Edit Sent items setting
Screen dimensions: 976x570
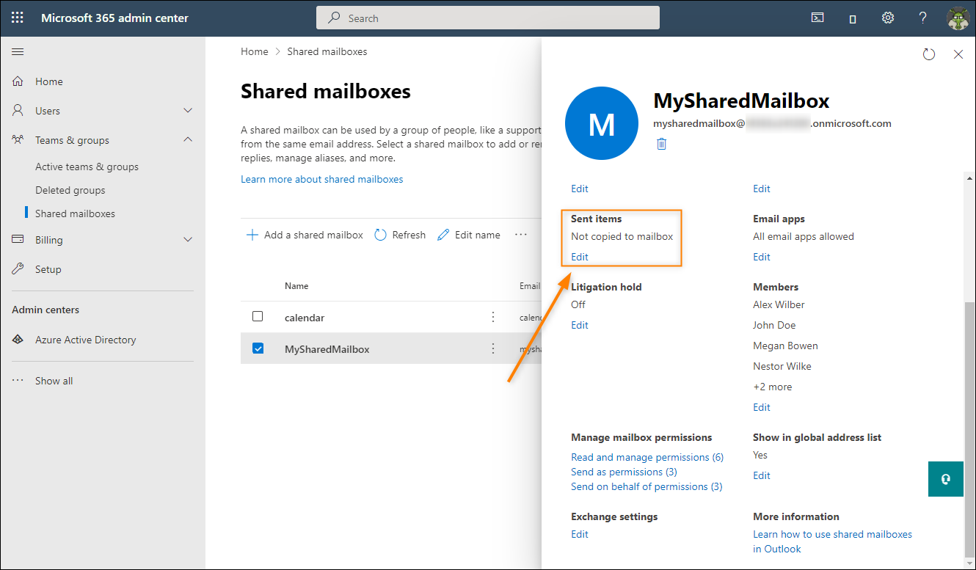[580, 257]
